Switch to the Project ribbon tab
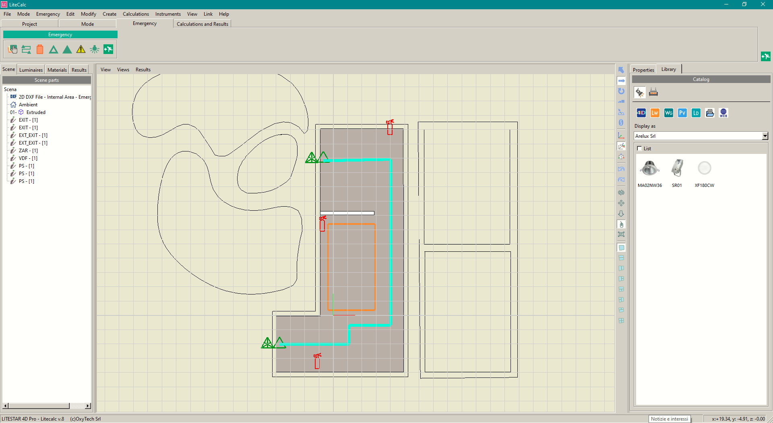The height and width of the screenshot is (423, 773). point(29,24)
